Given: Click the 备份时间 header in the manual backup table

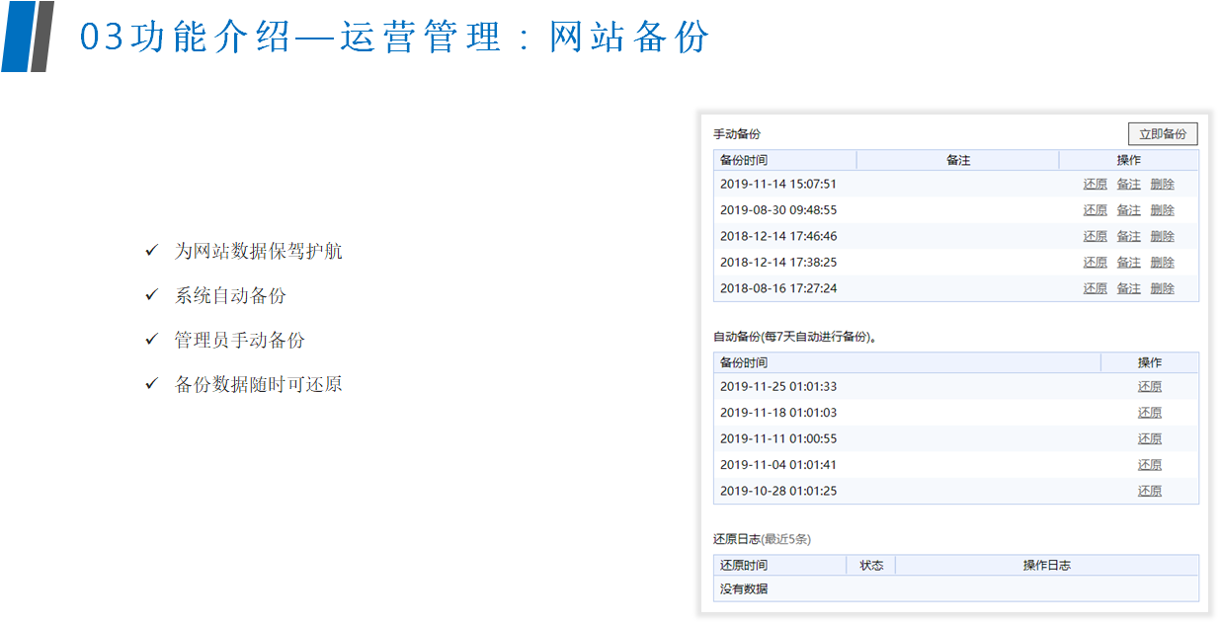Looking at the screenshot, I should pos(744,160).
